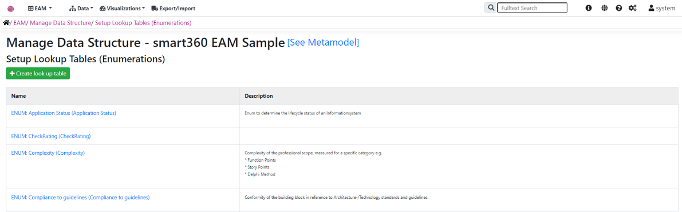Screen dimensions: 682x212
Task: Open the info circle icon
Action: click(x=589, y=8)
